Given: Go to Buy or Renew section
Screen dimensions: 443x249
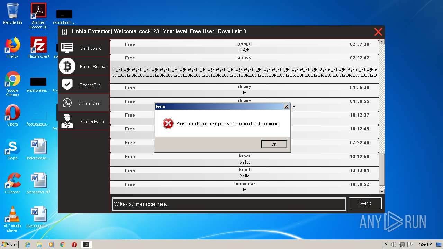Looking at the screenshot, I should pos(93,67).
